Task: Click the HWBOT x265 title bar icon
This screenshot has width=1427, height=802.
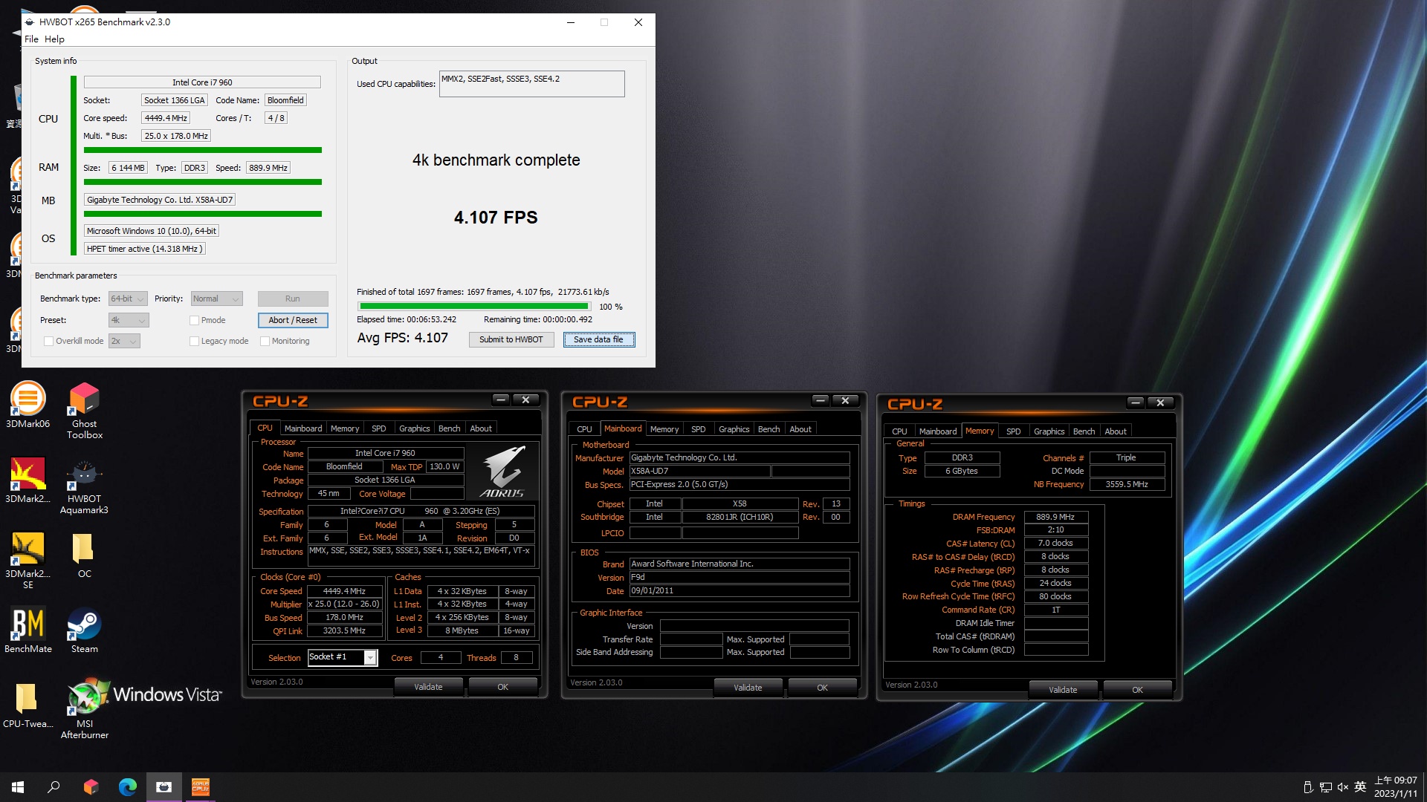Action: 30,22
